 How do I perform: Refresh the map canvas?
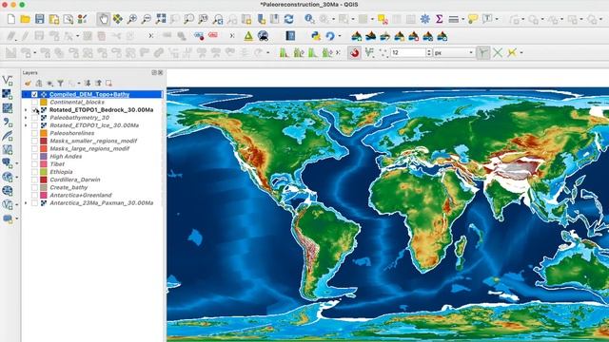(288, 19)
